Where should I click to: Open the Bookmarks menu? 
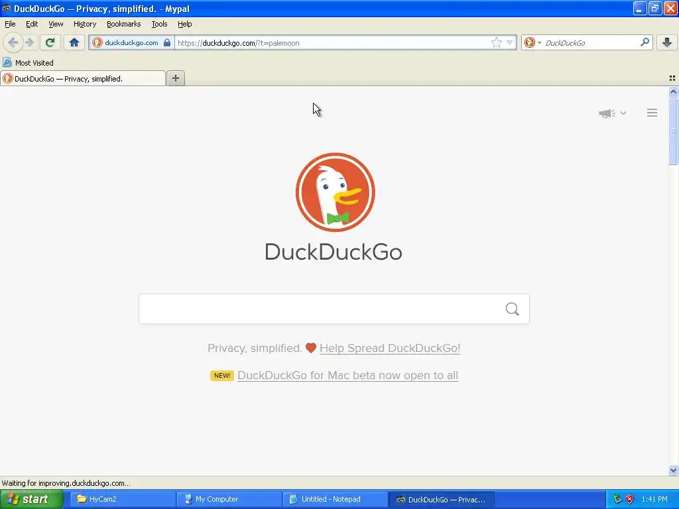[x=124, y=24]
